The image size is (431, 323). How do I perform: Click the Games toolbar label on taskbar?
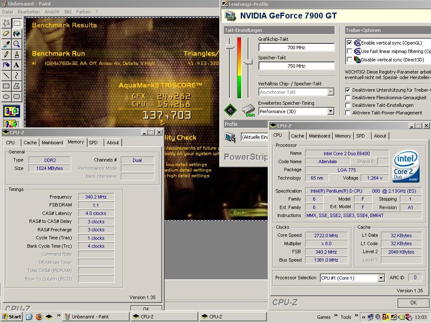pos(324,317)
